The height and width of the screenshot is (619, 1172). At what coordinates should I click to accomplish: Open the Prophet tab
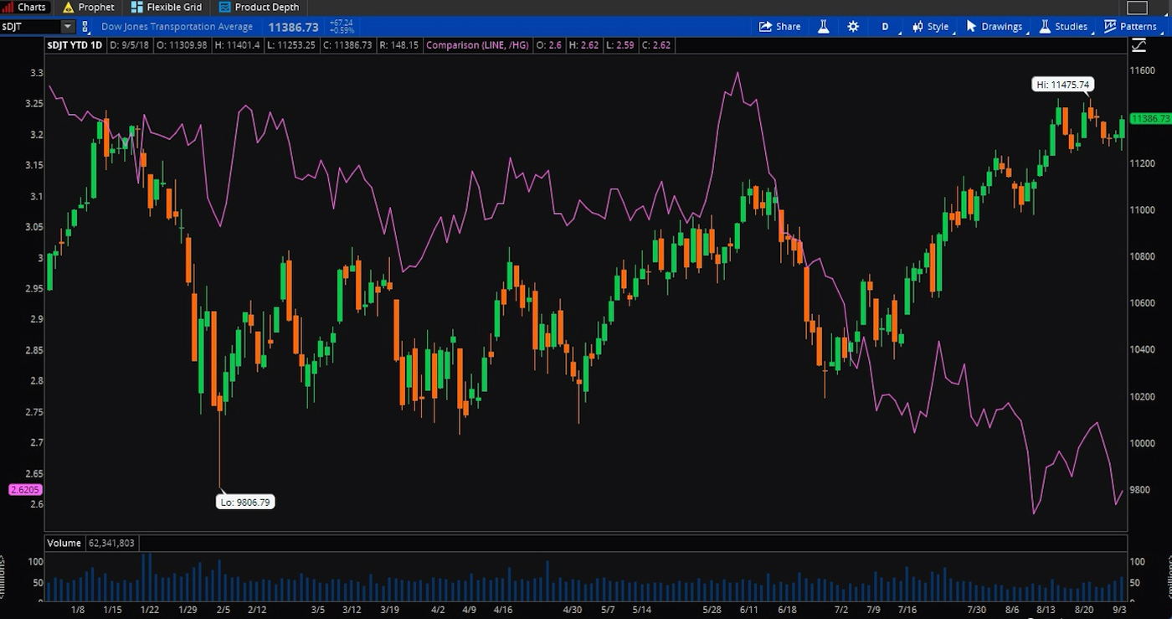click(88, 8)
